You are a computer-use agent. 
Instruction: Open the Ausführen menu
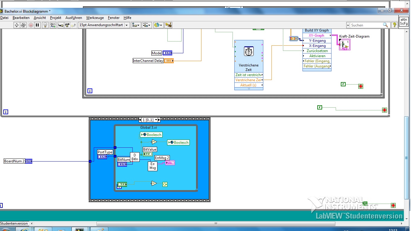[74, 18]
